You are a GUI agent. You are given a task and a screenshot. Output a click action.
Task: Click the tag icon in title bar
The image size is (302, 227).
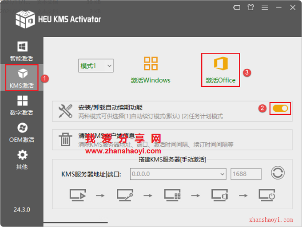pos(237,8)
